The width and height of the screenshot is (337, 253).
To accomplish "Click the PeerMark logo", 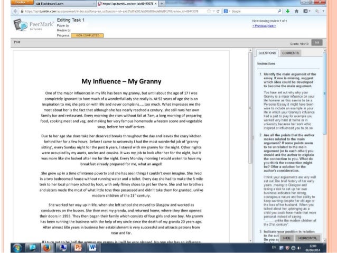I will [x=33, y=25].
